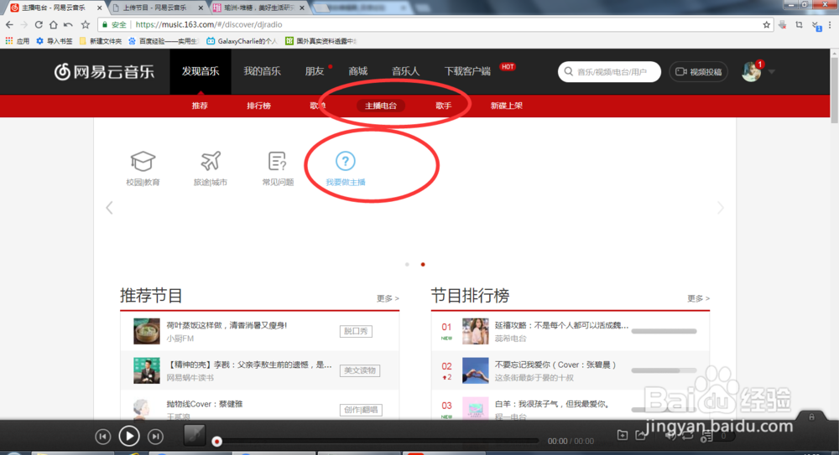839x455 pixels.
Task: Open 白羊：我很孩子气 ranked program
Action: tap(552, 404)
